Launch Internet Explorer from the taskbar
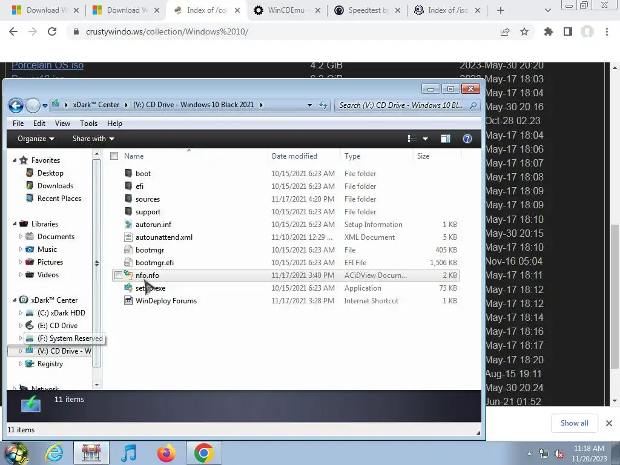Screen dimensions: 620x465 (x=54, y=453)
